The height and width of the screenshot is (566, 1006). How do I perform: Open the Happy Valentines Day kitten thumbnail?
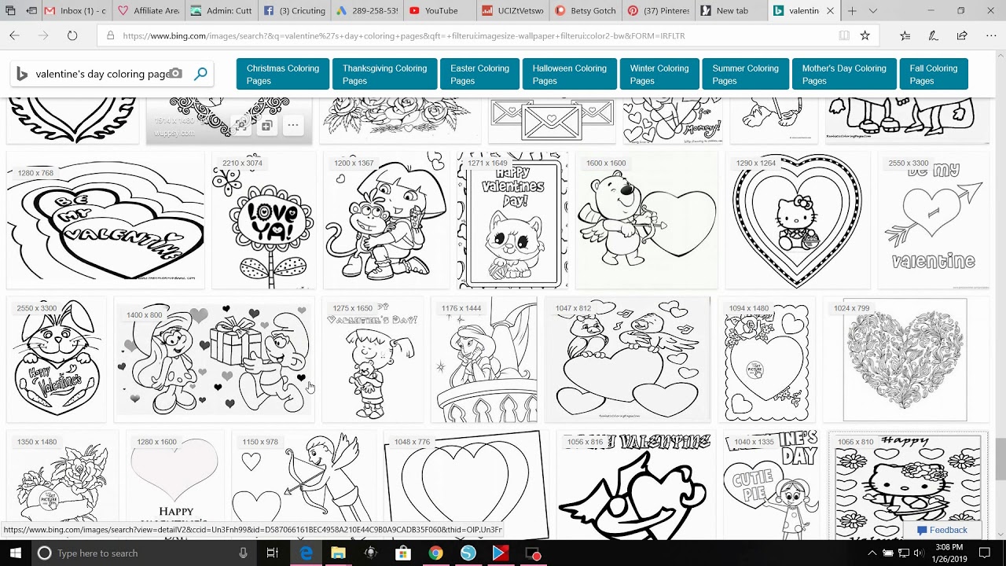512,221
